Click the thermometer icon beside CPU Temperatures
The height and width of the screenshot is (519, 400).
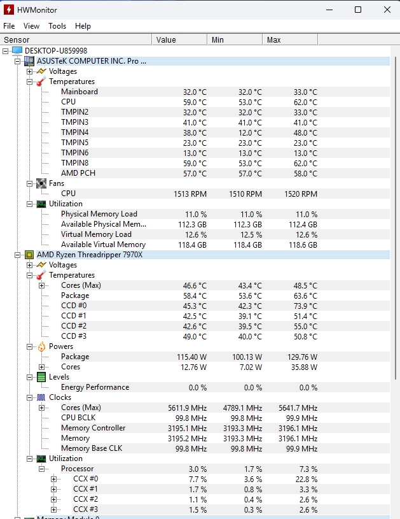click(x=41, y=275)
